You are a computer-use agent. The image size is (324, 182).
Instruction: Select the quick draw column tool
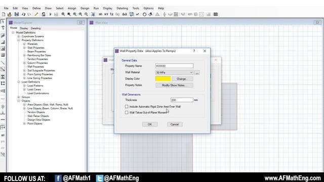[x=3, y=77]
